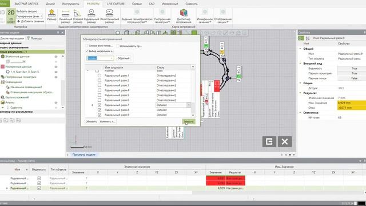Choose the Угловой размер tool

point(78,16)
